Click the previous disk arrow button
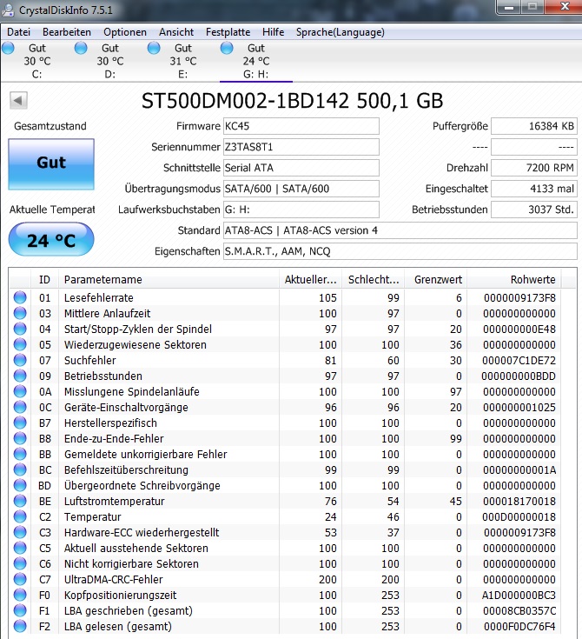Screen dimensions: 582x639 18,100
